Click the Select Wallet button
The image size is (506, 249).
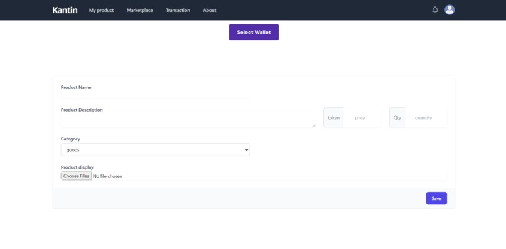[254, 32]
